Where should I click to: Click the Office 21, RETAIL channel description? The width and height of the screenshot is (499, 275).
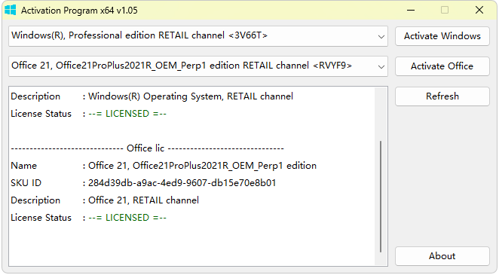[143, 200]
